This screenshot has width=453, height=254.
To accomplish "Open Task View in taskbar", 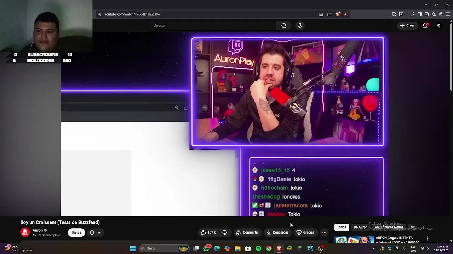I will point(196,248).
